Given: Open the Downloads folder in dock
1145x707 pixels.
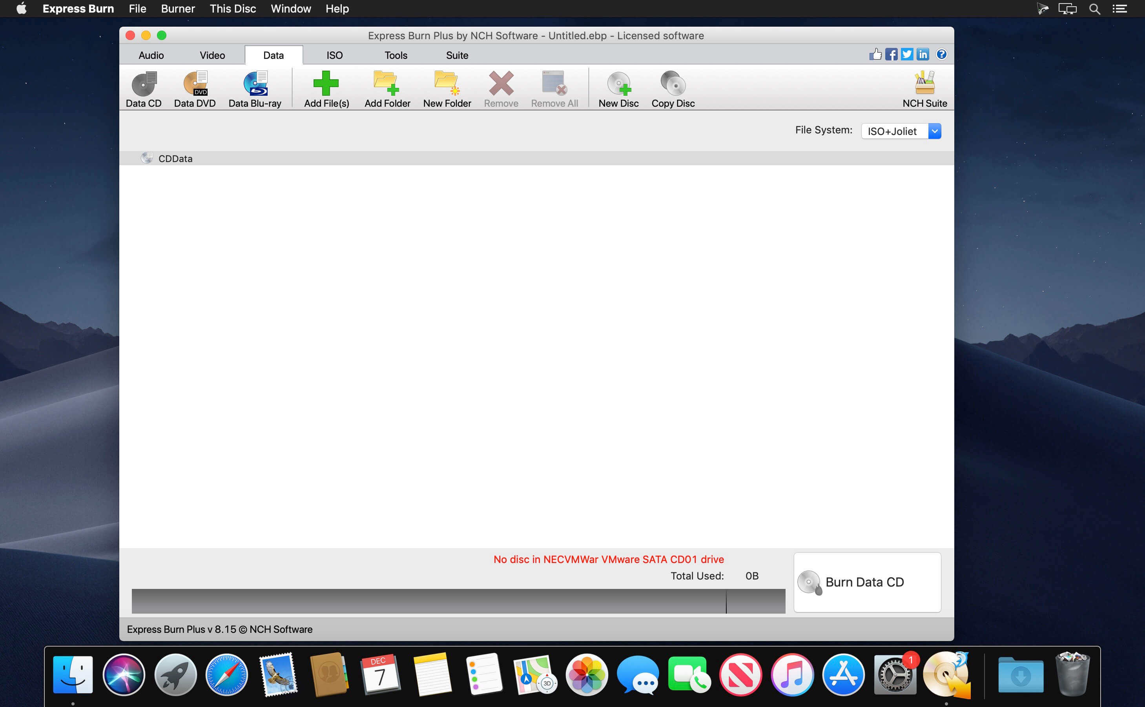Looking at the screenshot, I should [x=1021, y=674].
